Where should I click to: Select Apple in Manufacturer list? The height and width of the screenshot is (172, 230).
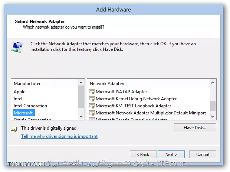tap(20, 92)
